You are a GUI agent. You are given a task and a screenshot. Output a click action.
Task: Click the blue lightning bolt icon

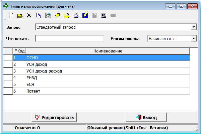(85, 15)
